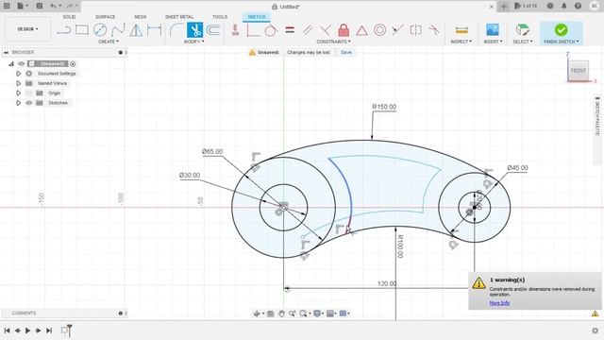The width and height of the screenshot is (604, 340).
Task: Apply the Tangent constraint
Action: (271, 29)
